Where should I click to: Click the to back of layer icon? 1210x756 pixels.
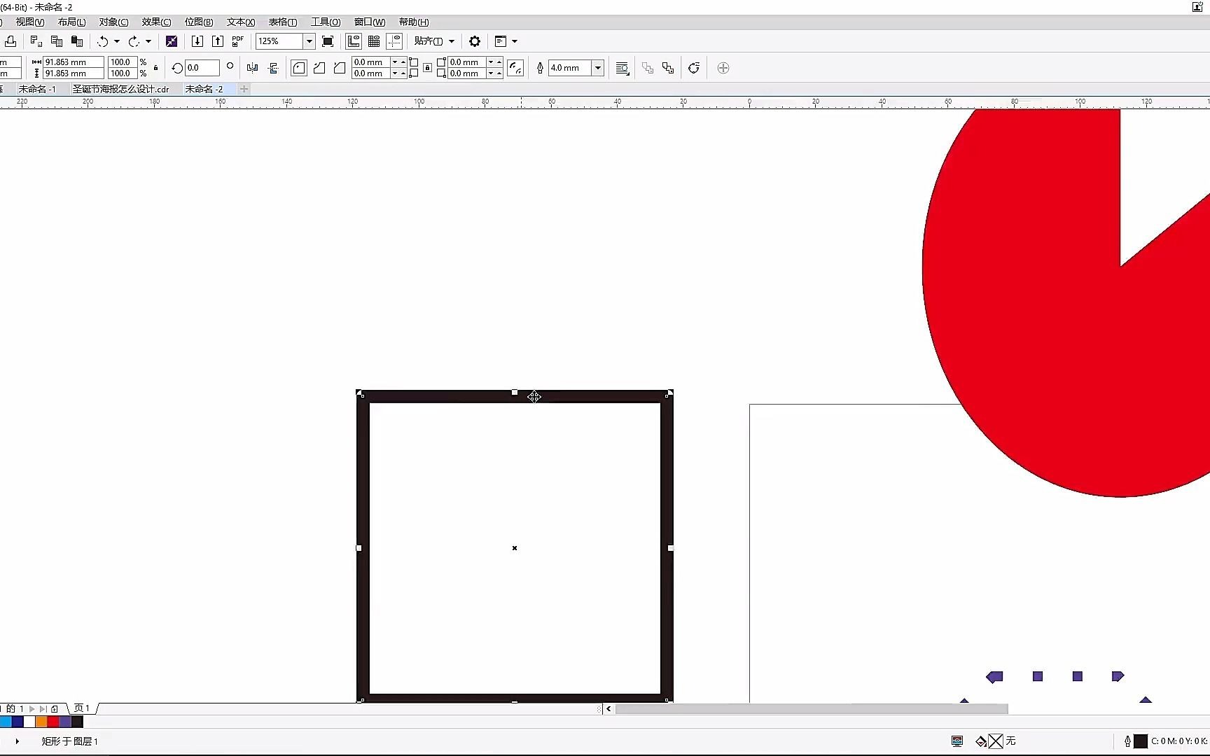pyautogui.click(x=668, y=68)
